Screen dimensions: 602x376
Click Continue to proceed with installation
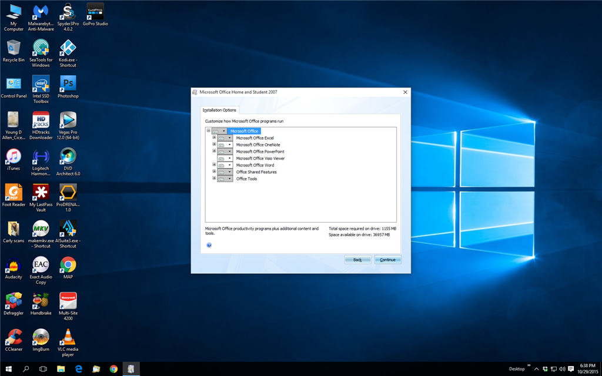(388, 260)
